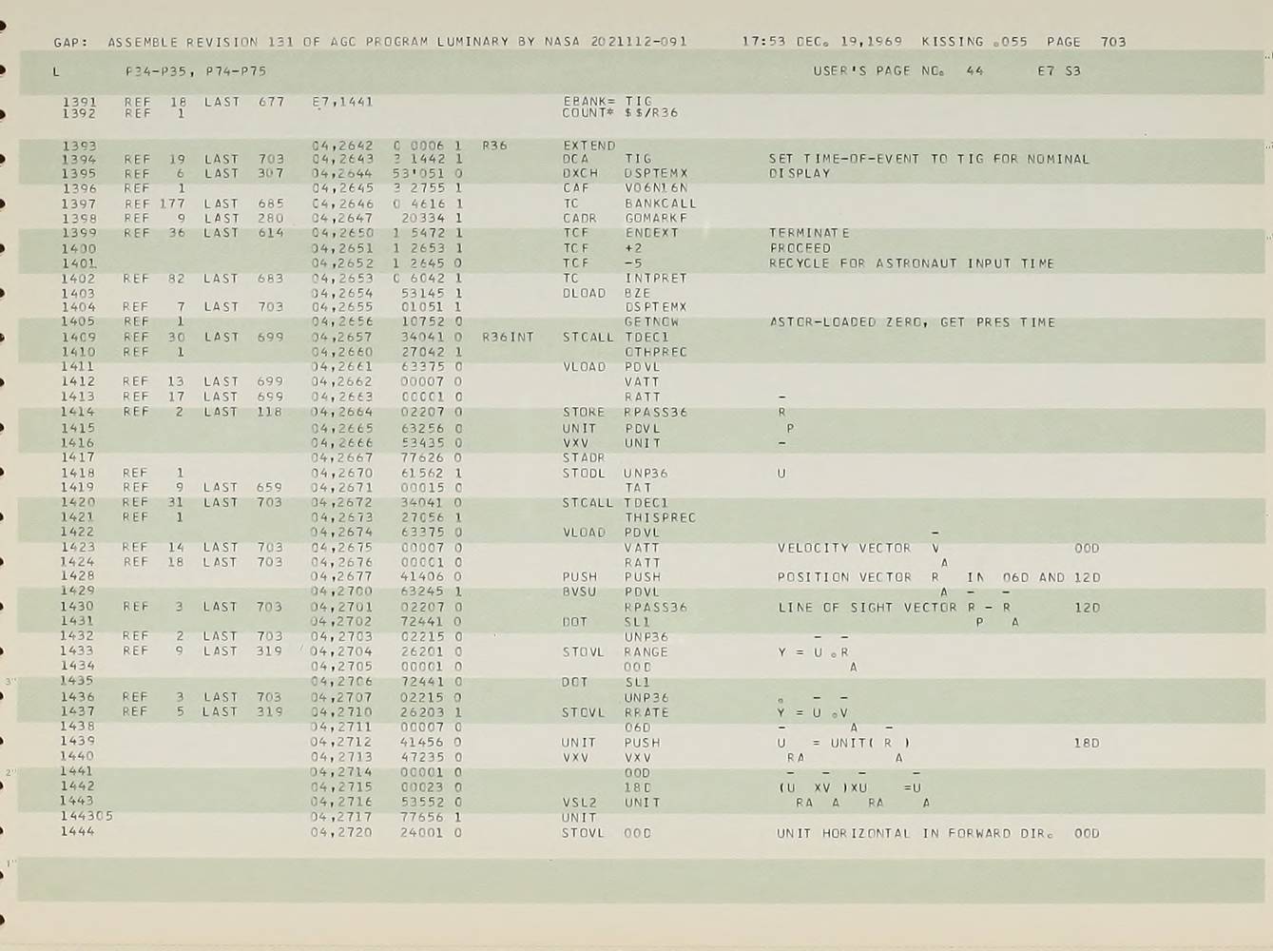Click the octal value '10752'
The height and width of the screenshot is (951, 1273).
click(x=423, y=322)
